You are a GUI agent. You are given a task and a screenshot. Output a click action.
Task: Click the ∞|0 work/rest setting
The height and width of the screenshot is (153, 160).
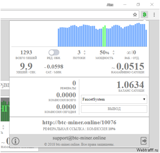click(x=131, y=52)
